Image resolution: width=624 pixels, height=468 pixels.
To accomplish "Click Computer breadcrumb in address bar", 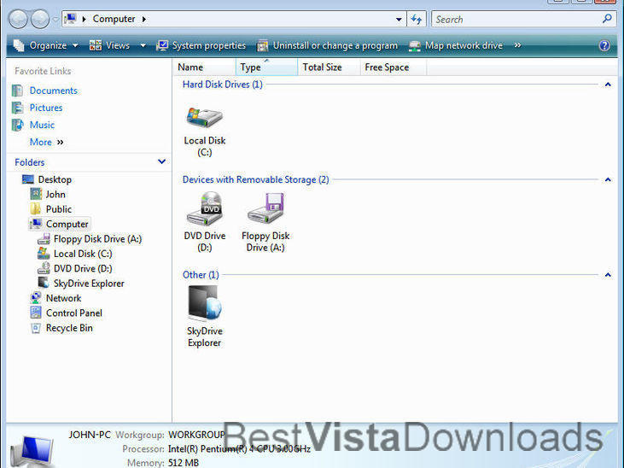I will (x=114, y=19).
